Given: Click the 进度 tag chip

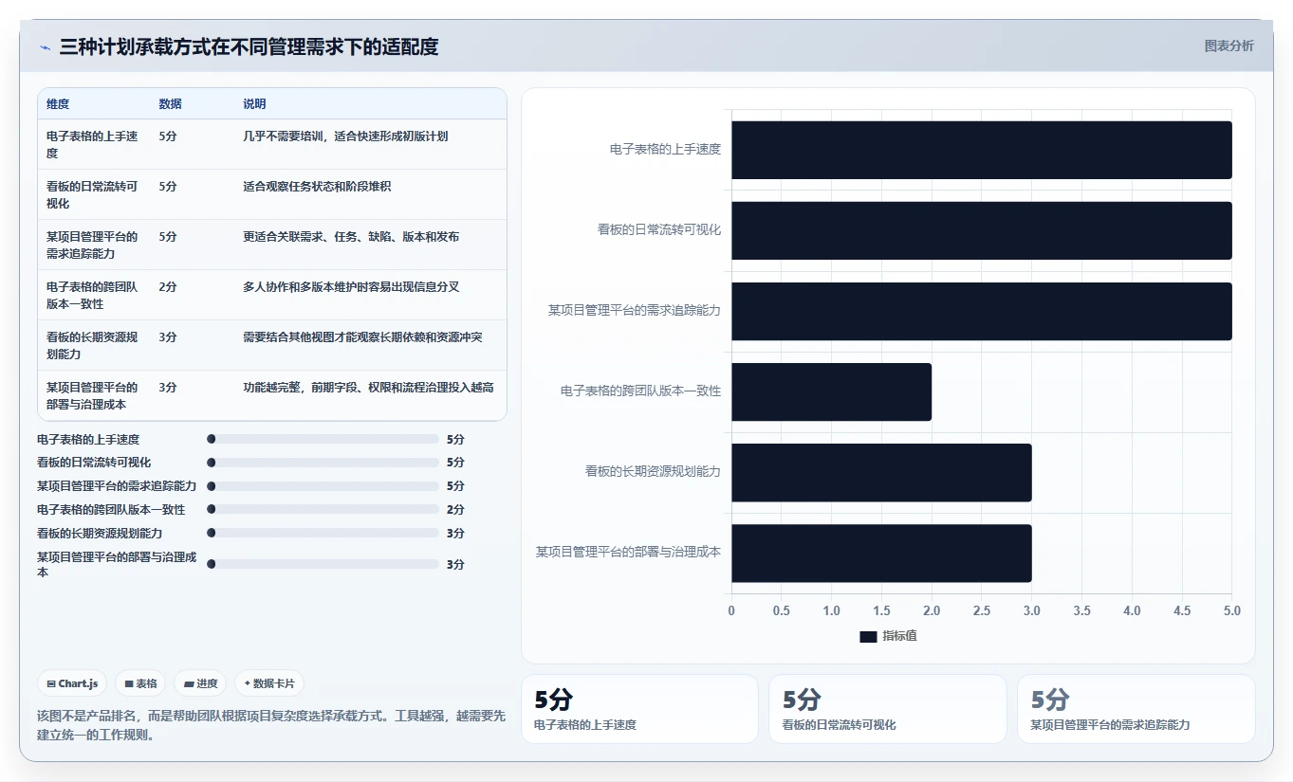Looking at the screenshot, I should tap(200, 683).
